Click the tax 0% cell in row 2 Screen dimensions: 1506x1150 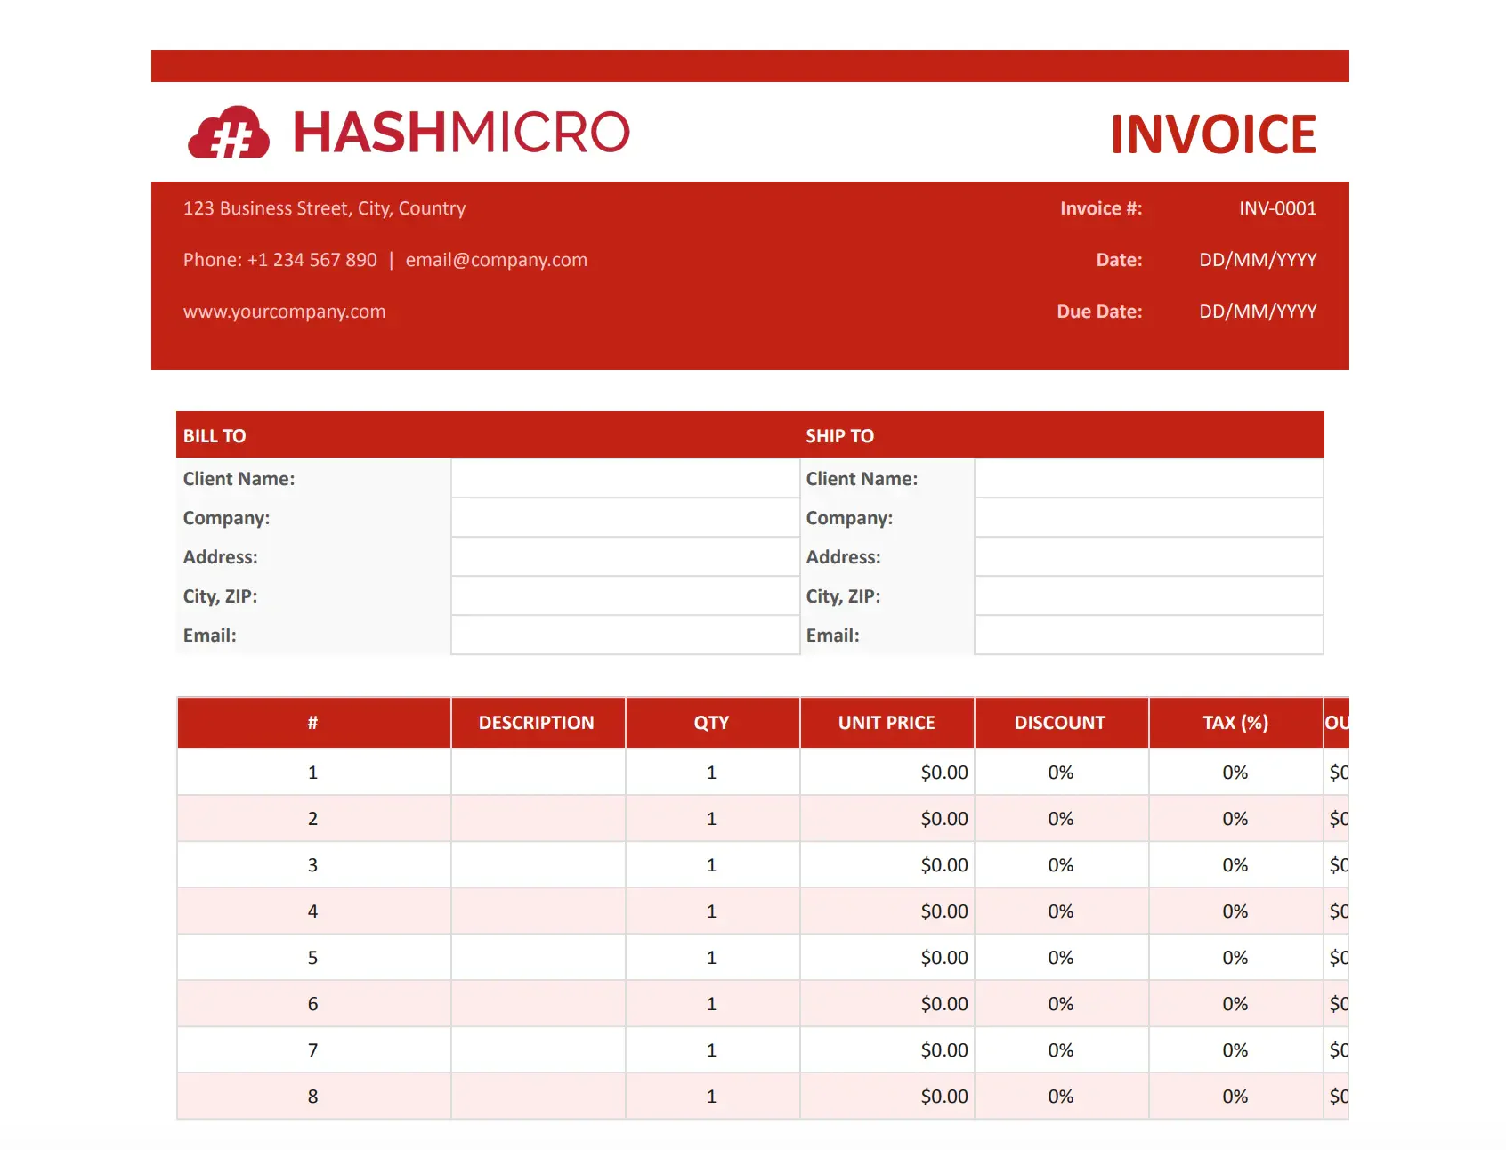1235,819
